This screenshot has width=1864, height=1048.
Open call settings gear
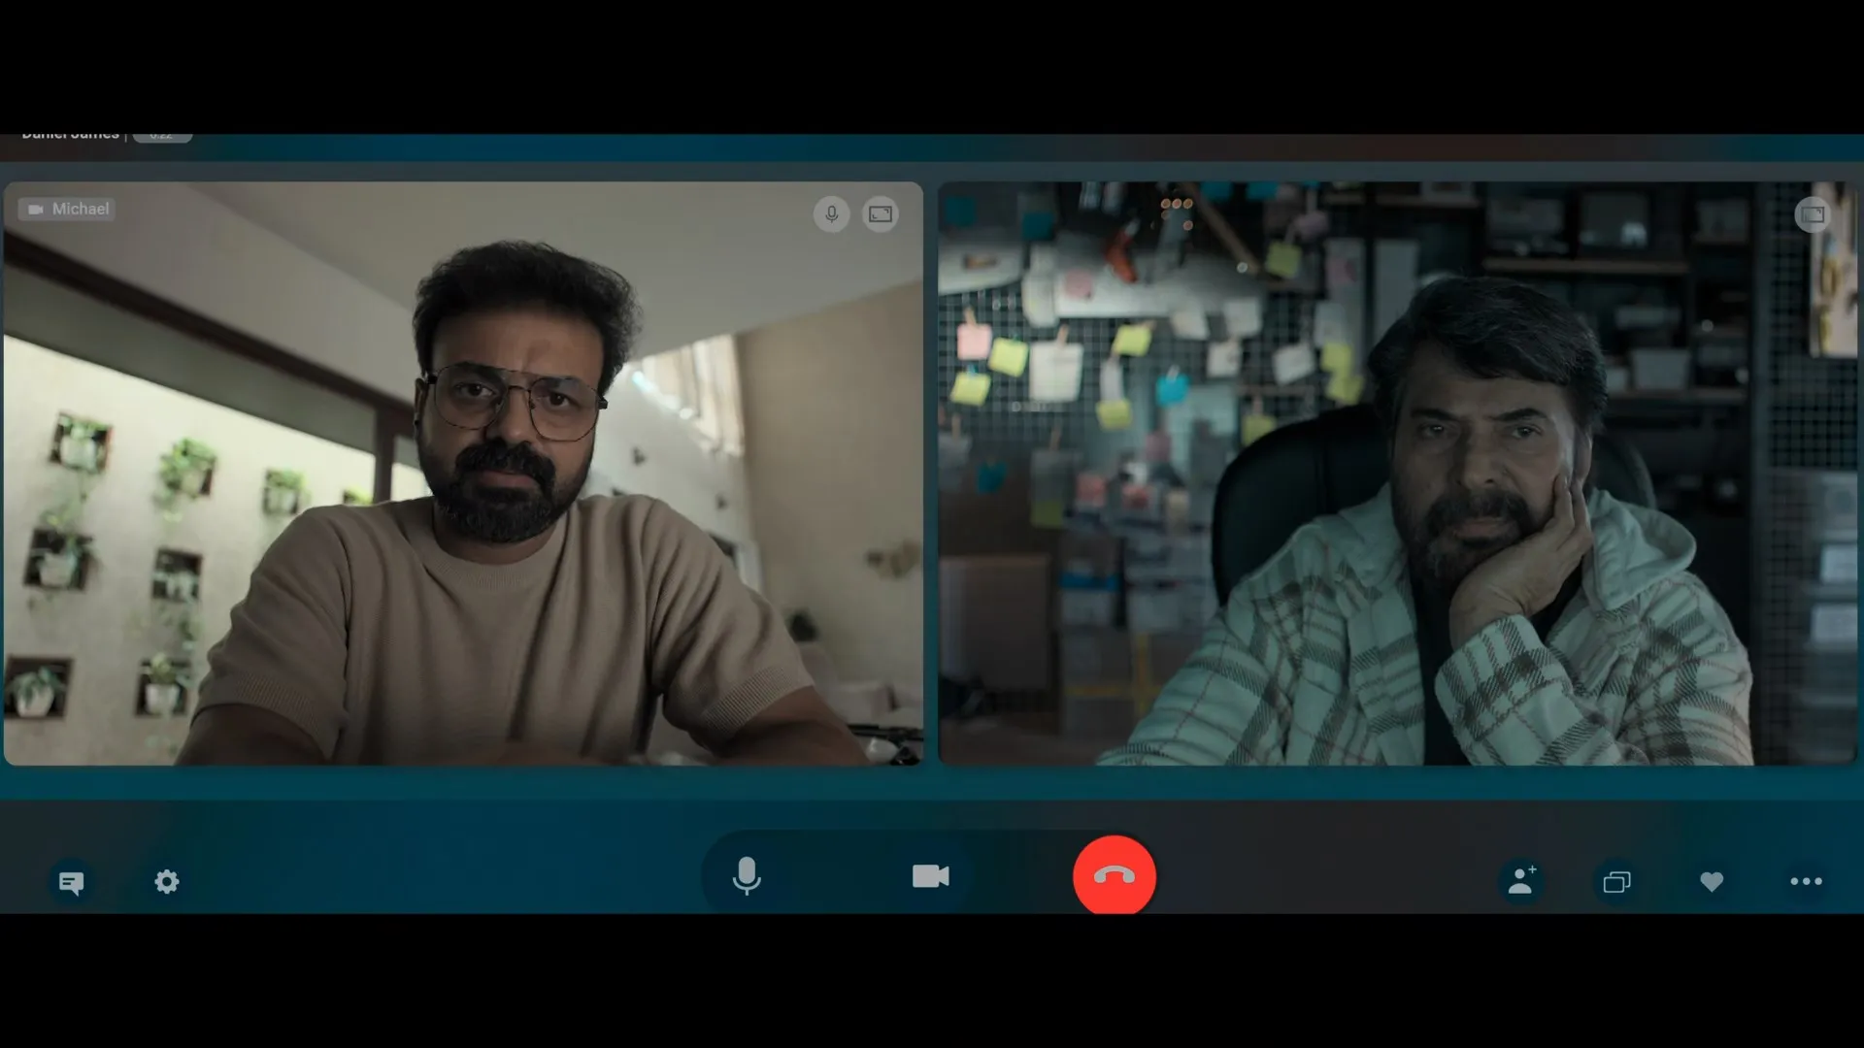167,882
